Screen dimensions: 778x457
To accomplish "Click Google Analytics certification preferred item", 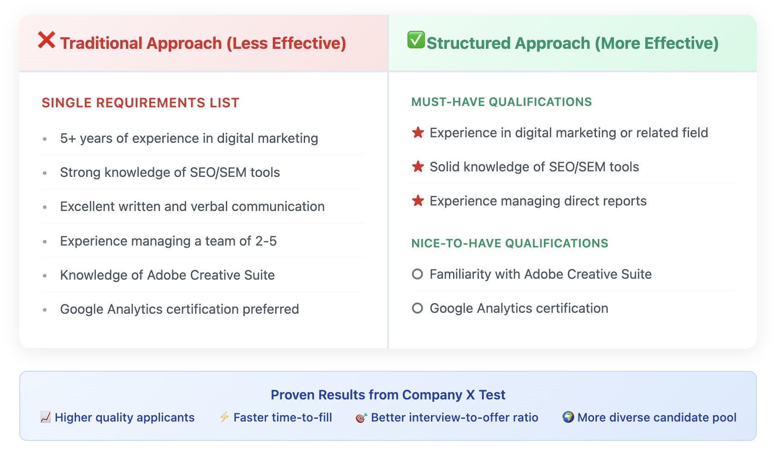I will [203, 309].
